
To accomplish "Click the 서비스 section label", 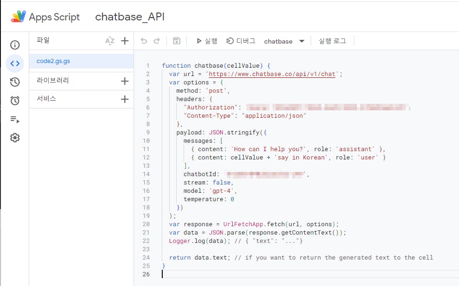I will coord(46,99).
